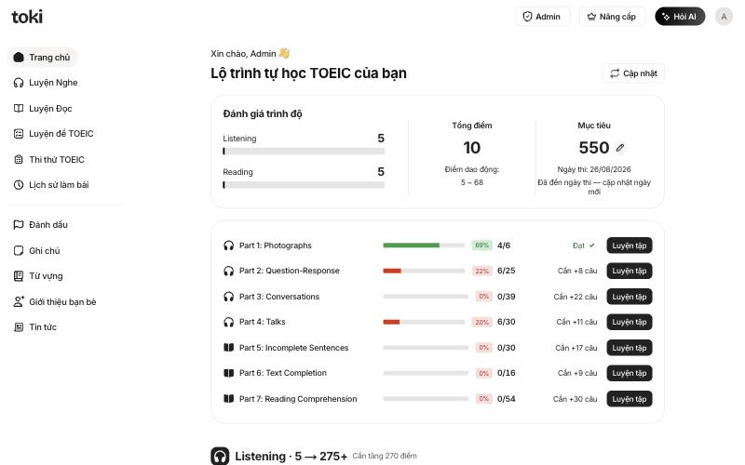Click the target score 550
The height and width of the screenshot is (465, 745).
point(594,148)
